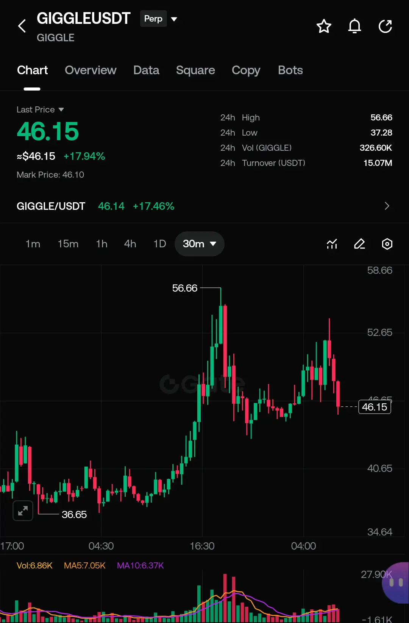Viewport: 409px width, 623px height.
Task: Tap the 24h Low value 37.28
Action: 381,133
